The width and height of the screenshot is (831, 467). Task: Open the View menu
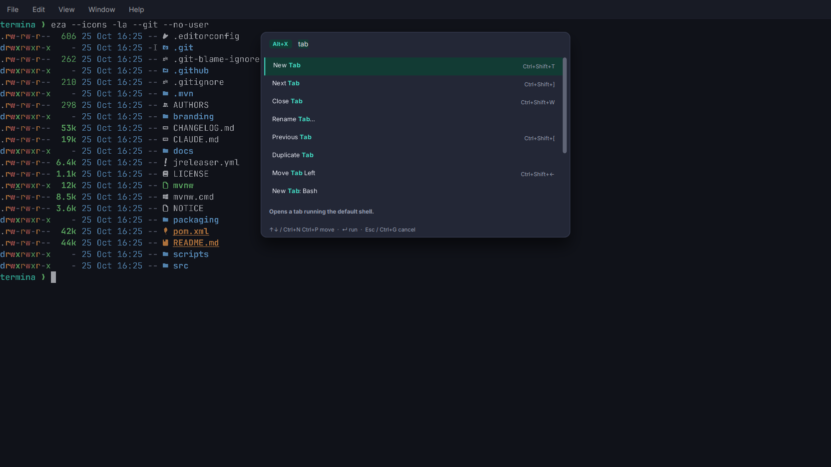[x=66, y=9]
